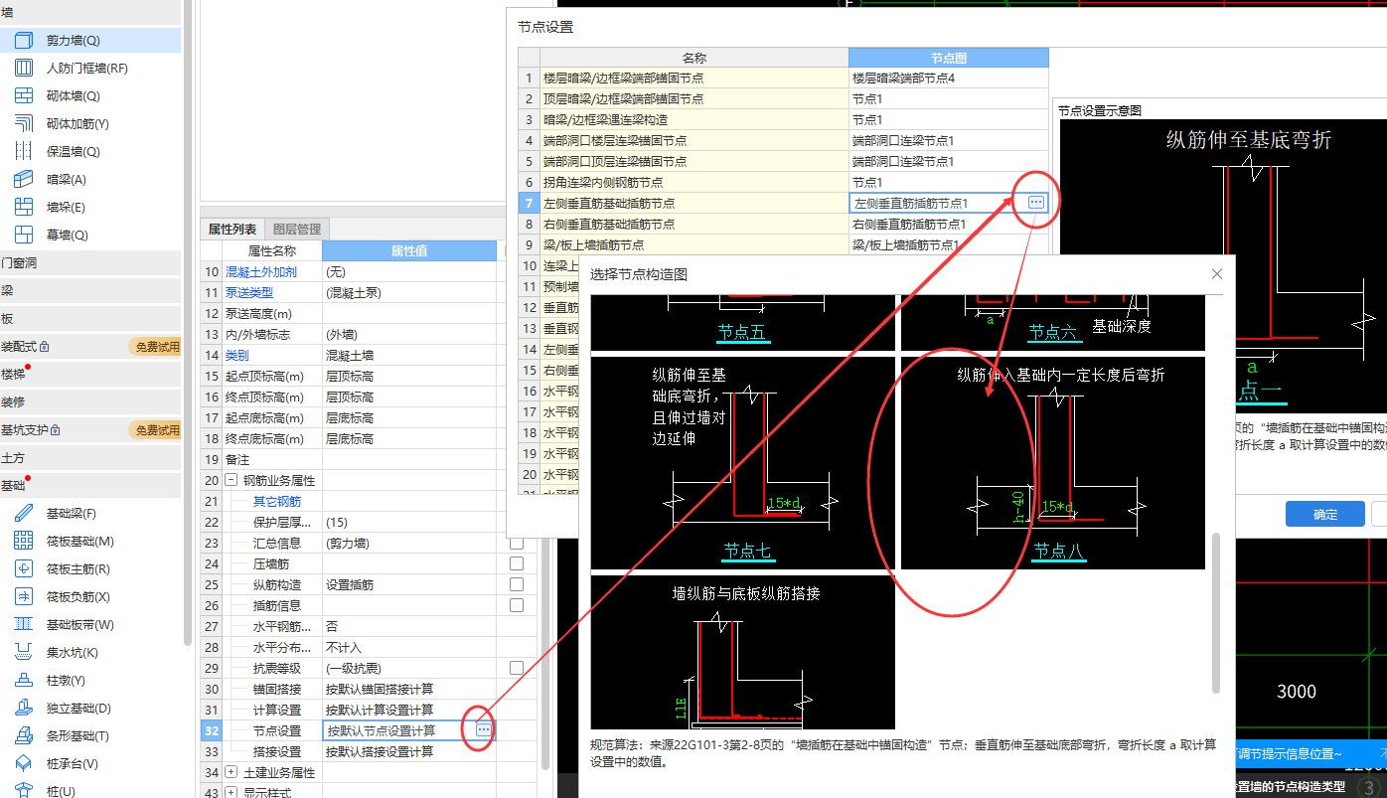Screen dimensions: 1387x798
Task: Select the 桩(U) pile item
Action: (89, 791)
